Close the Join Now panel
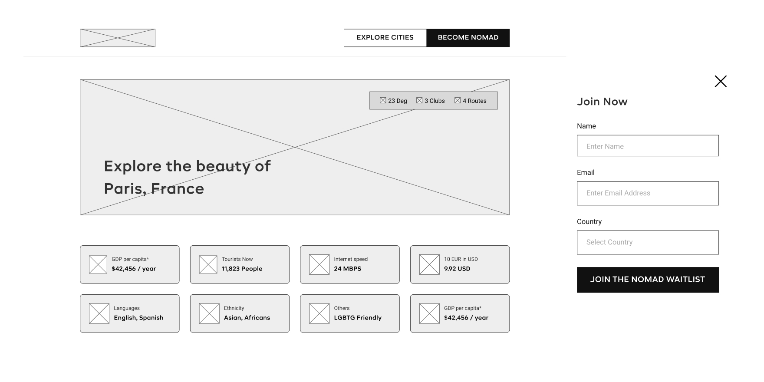 point(721,81)
